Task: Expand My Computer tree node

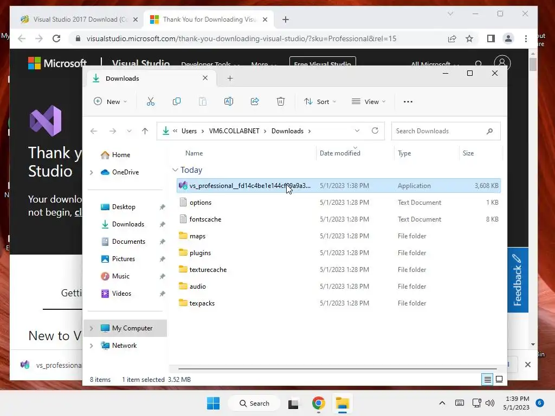Action: [91, 328]
